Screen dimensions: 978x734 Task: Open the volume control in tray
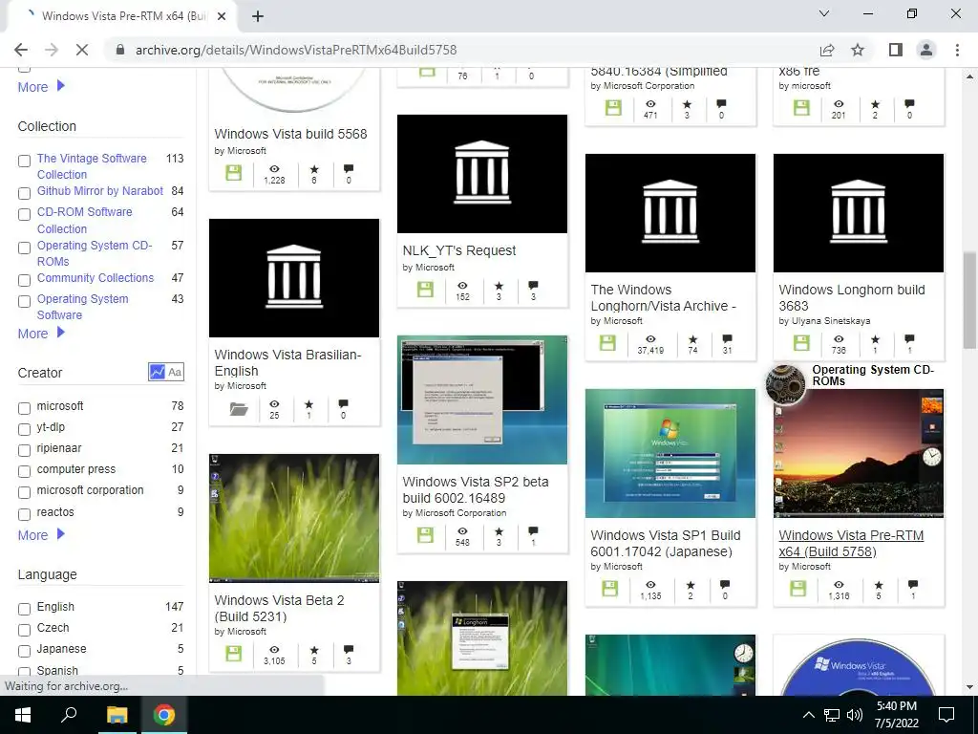point(855,715)
